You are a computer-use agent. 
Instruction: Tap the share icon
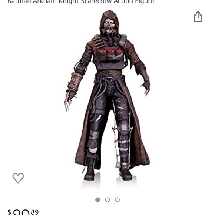click(x=198, y=16)
